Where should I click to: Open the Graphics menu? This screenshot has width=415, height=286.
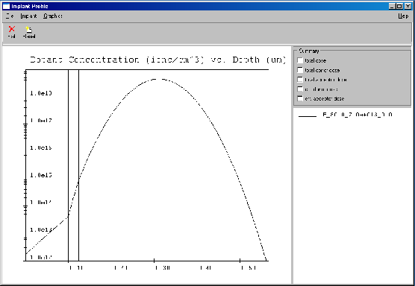53,16
